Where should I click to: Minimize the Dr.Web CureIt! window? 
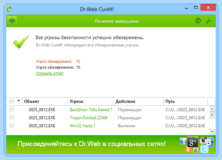tap(186, 8)
